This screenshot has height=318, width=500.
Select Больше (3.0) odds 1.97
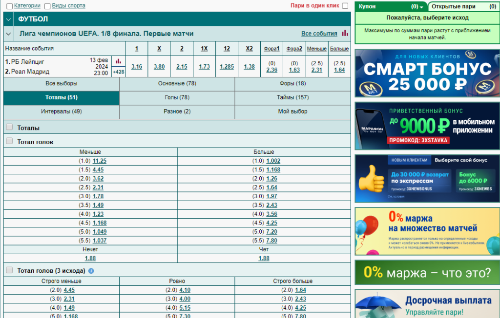[x=271, y=197]
